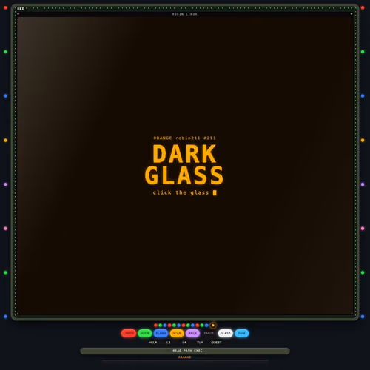Toggle the white GLASS pill
This screenshot has width=370, height=370.
point(225,333)
